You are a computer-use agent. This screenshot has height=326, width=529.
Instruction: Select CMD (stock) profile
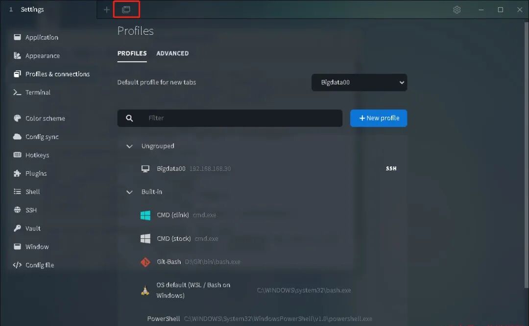(x=263, y=239)
